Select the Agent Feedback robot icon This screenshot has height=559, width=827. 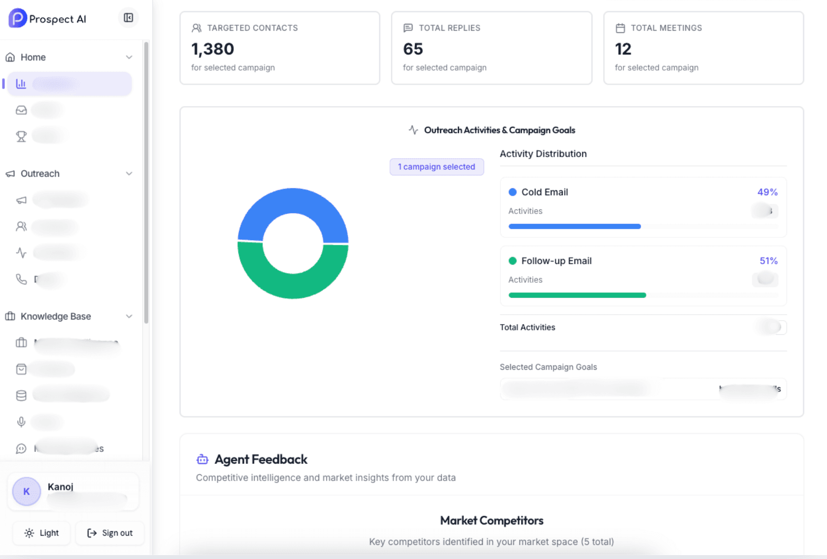[202, 459]
